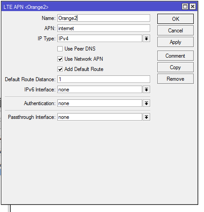Click the OK button
Image resolution: width=204 pixels, height=212 pixels.
tap(176, 19)
